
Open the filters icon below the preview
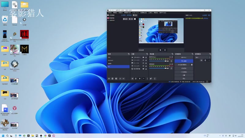point(165,50)
